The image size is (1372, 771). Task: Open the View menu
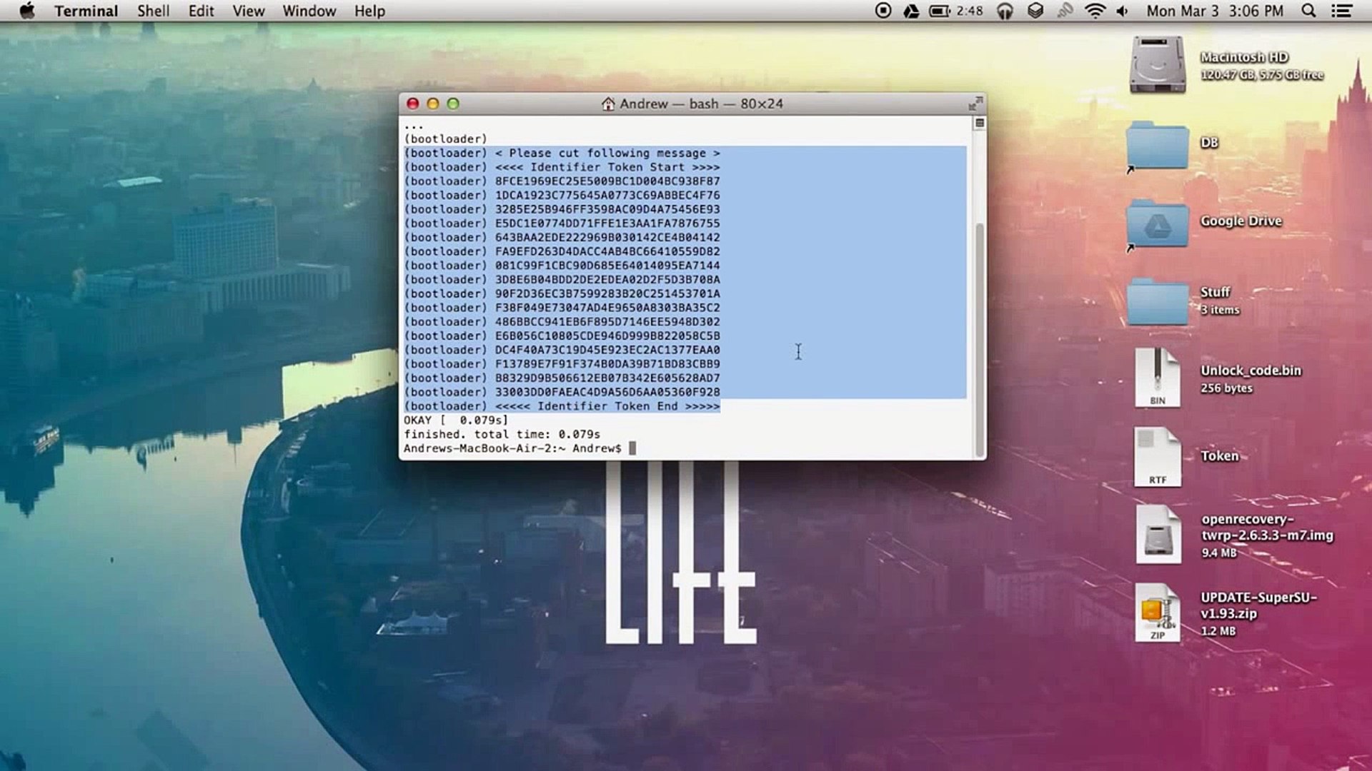(x=248, y=11)
